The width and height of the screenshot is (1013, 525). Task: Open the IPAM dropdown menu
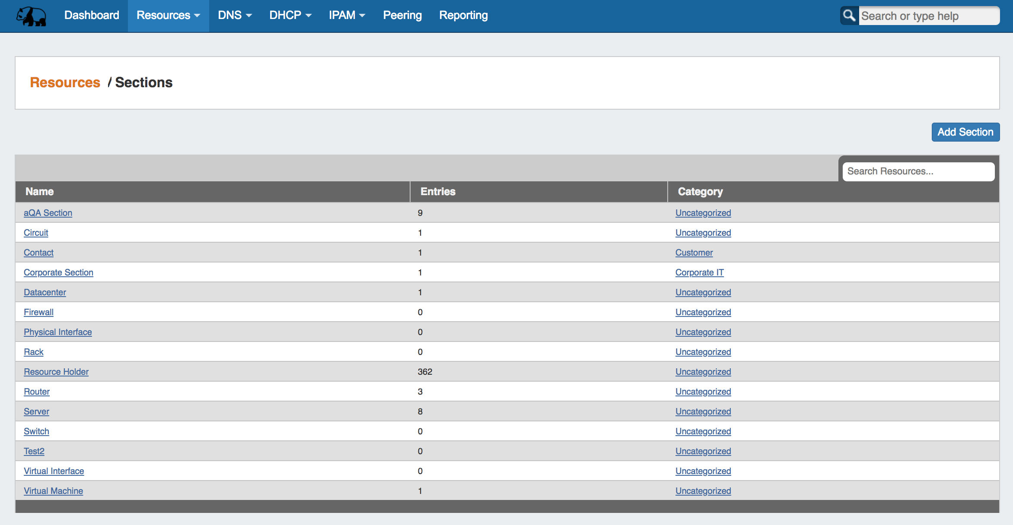click(347, 16)
